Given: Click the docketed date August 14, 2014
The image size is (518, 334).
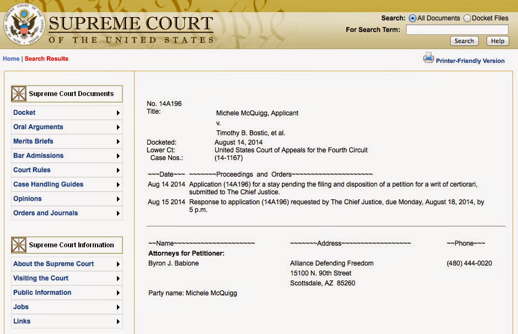Looking at the screenshot, I should coord(238,142).
